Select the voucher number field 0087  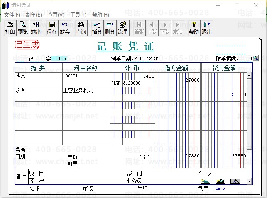pos(61,58)
